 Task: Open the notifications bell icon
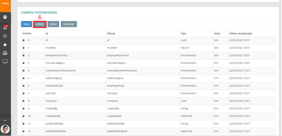click(x=5, y=28)
